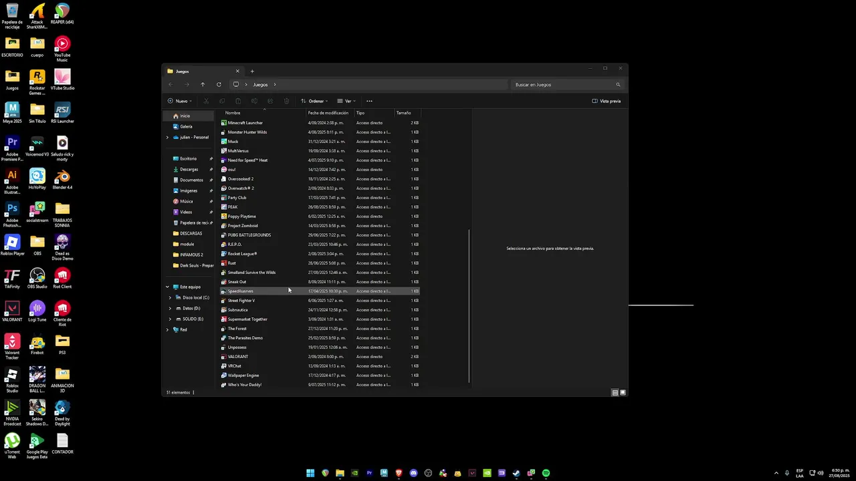Select the Poppy Playtime shortcut icon

coord(224,216)
